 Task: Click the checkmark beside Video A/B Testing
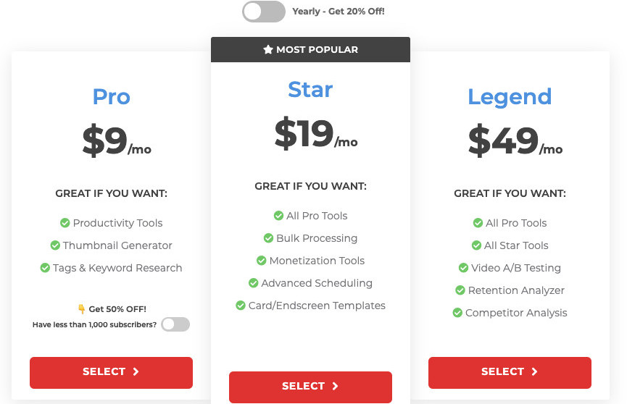tap(463, 267)
